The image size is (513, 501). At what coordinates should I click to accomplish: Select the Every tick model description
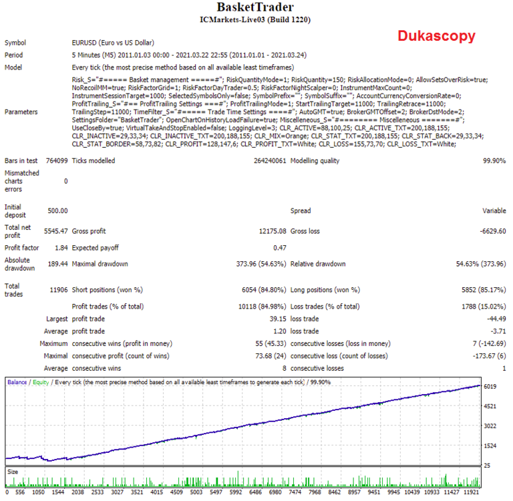(183, 67)
